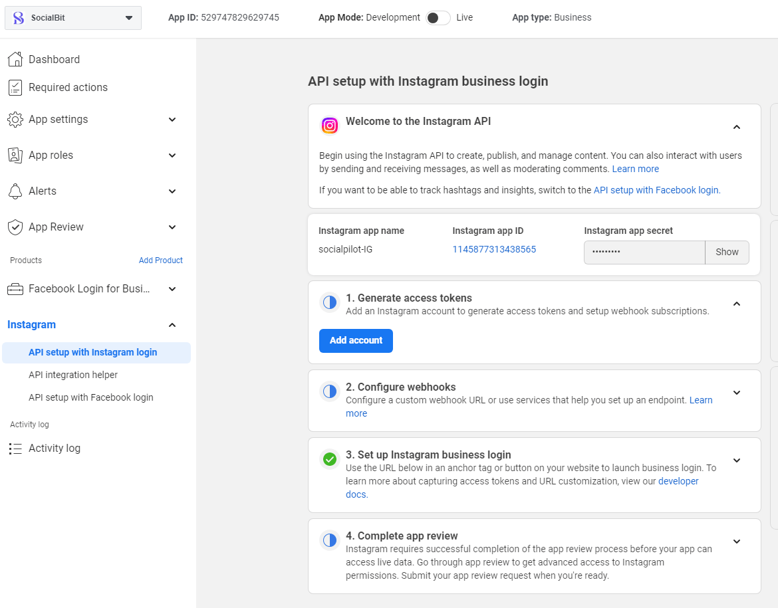The image size is (778, 608).
Task: Click the App type: Business label
Action: tap(552, 18)
